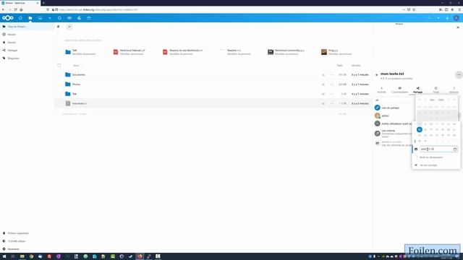Open more actions on Photos row
This screenshot has height=260, width=463.
(x=331, y=84)
